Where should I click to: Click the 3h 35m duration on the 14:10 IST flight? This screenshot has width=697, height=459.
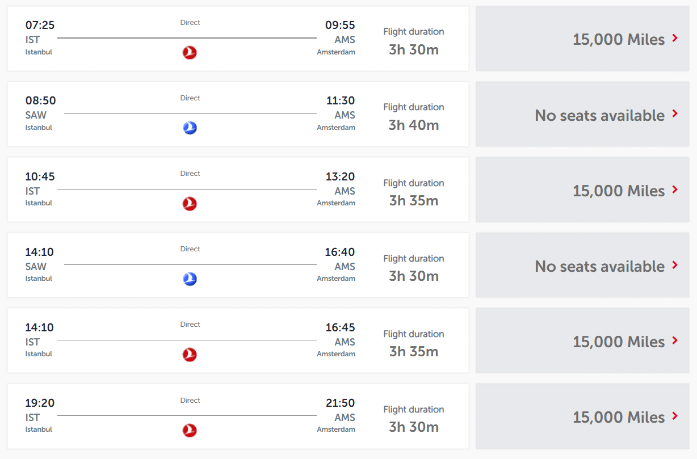pyautogui.click(x=413, y=351)
